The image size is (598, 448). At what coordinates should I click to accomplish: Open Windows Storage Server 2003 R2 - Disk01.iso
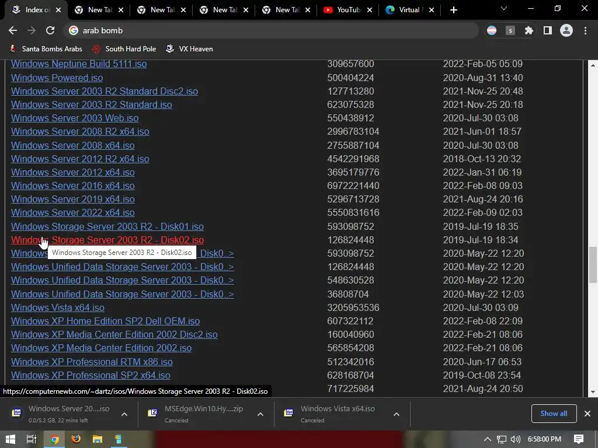[x=107, y=227]
